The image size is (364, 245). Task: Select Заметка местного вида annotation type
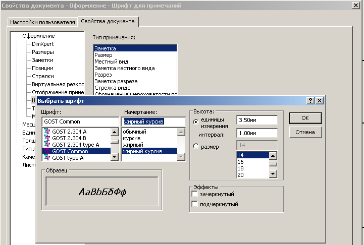click(135, 68)
